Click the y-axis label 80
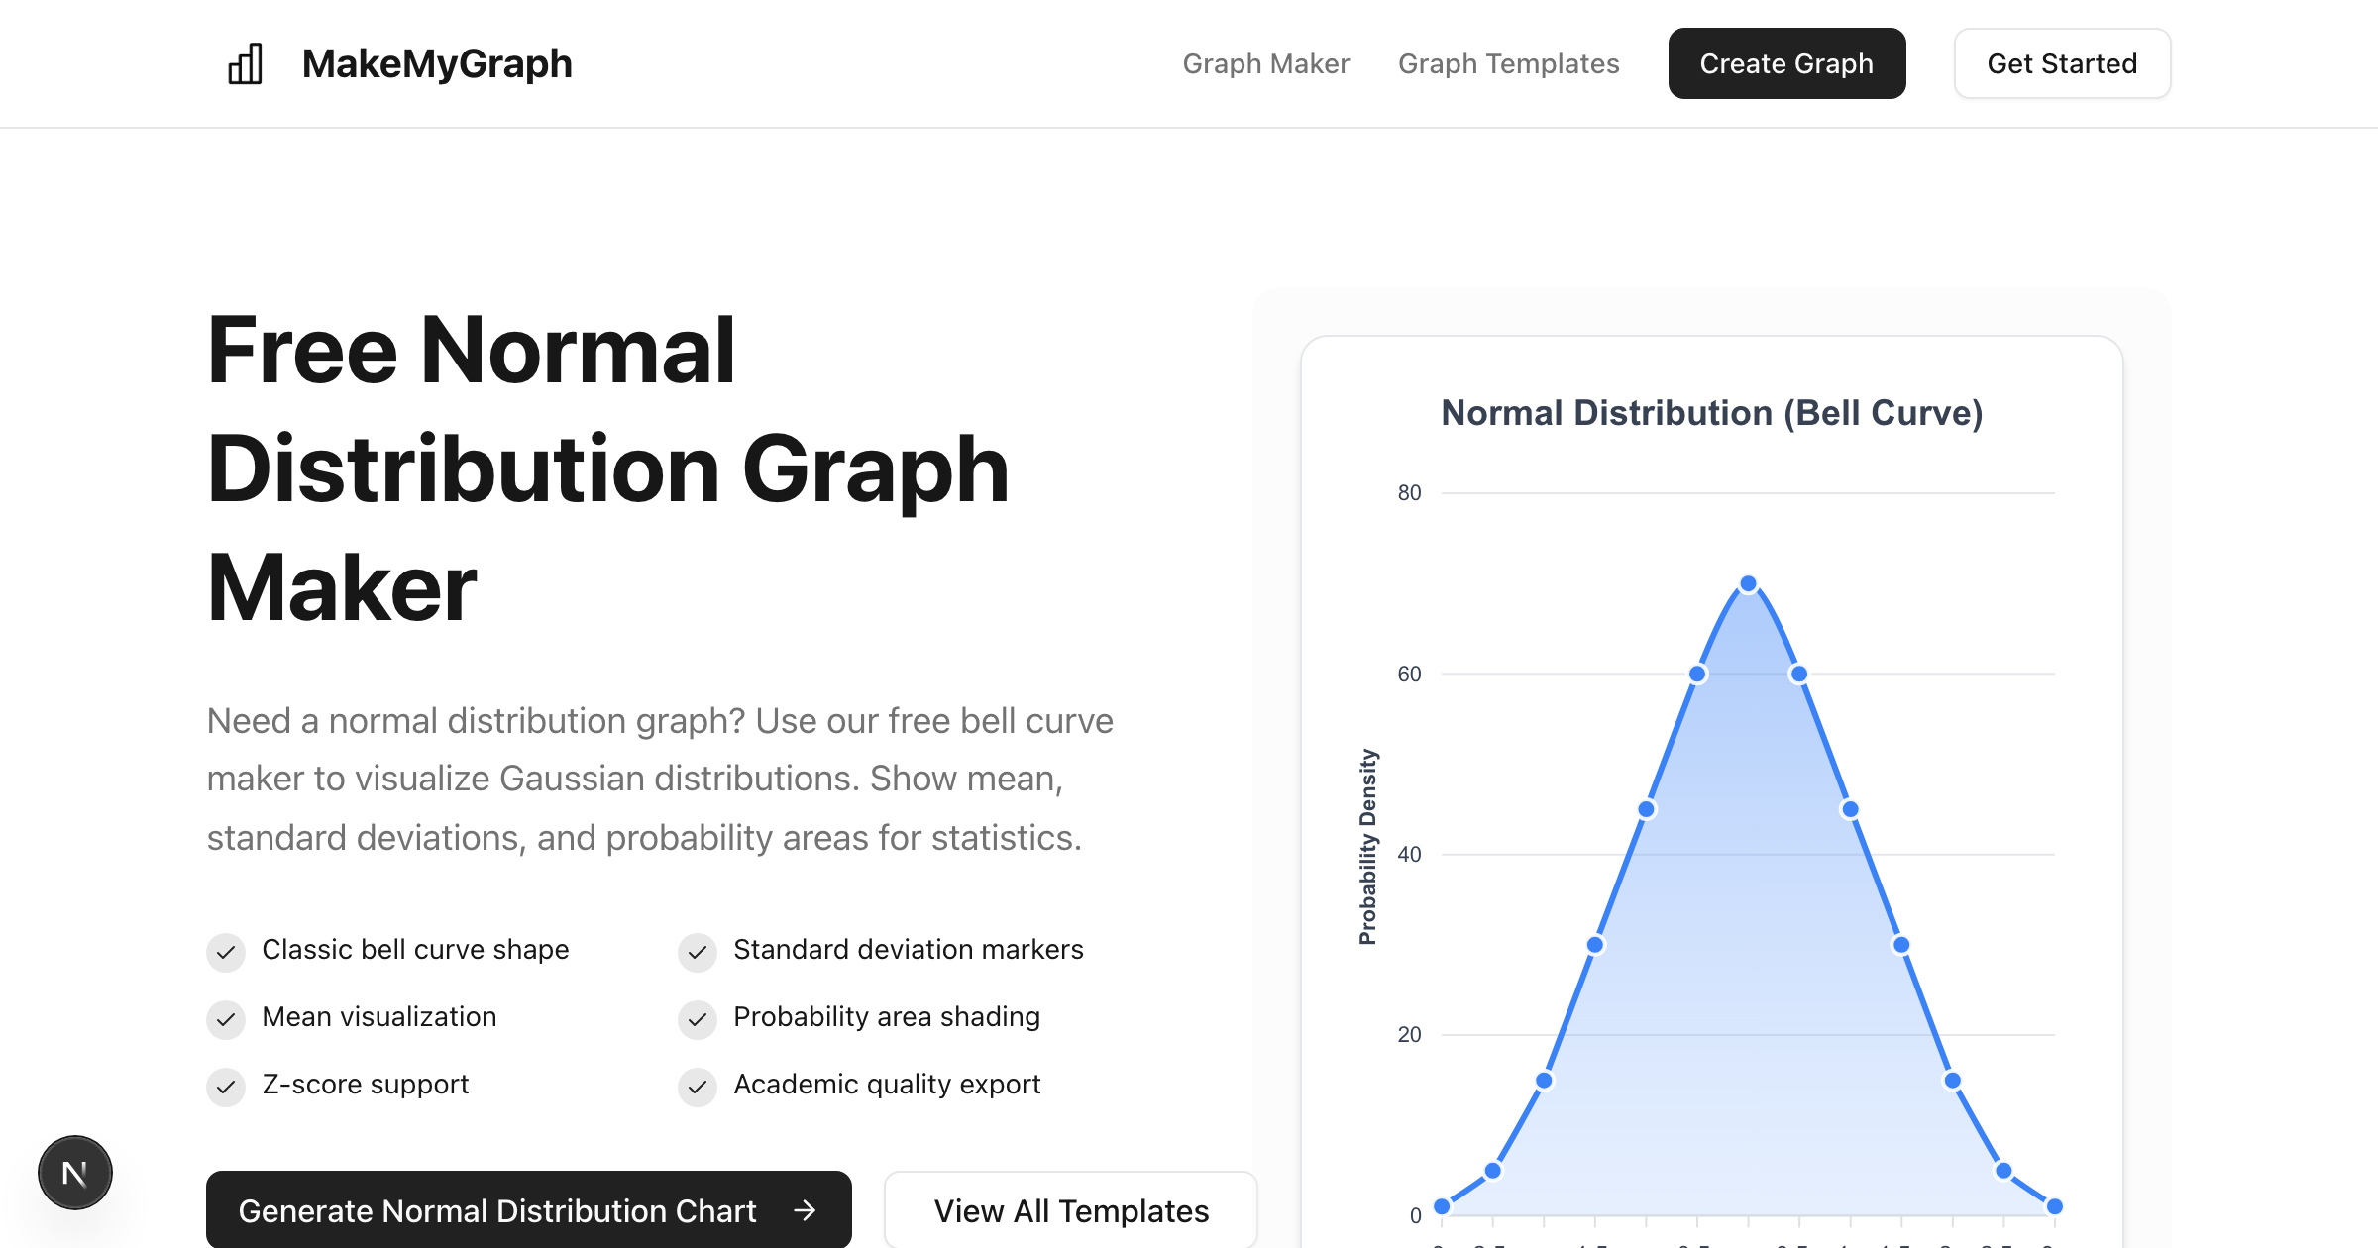The image size is (2378, 1248). pyautogui.click(x=1409, y=492)
